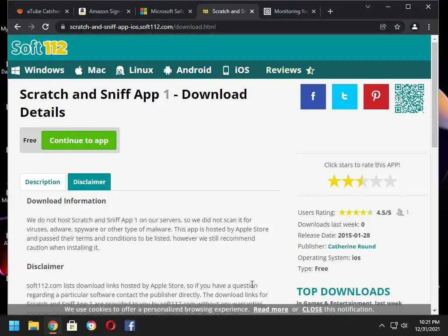Click the QR code image
This screenshot has width=448, height=336.
point(409,98)
